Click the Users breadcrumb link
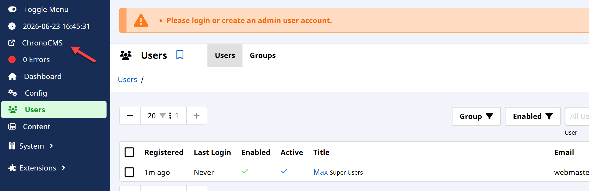The height and width of the screenshot is (191, 589). pos(127,79)
